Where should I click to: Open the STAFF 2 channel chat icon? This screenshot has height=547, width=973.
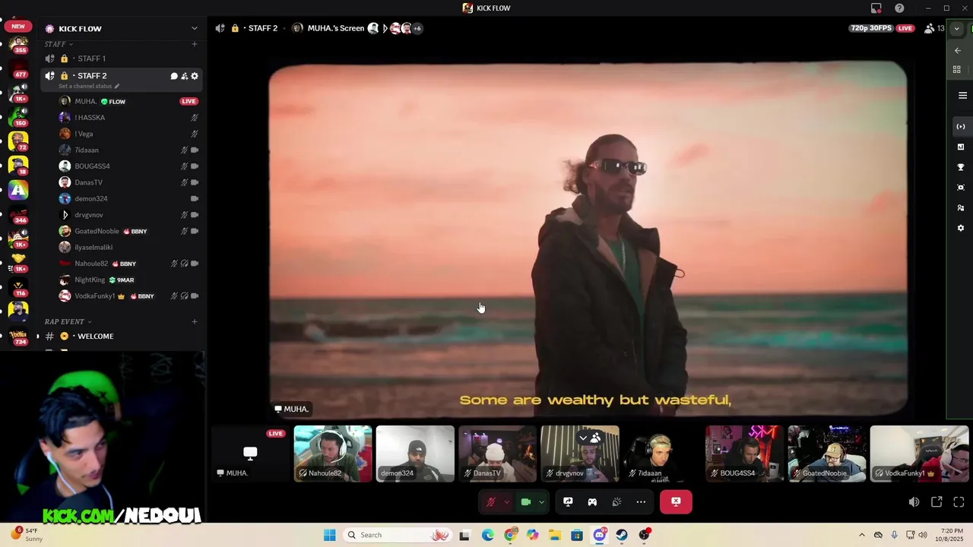tap(174, 76)
